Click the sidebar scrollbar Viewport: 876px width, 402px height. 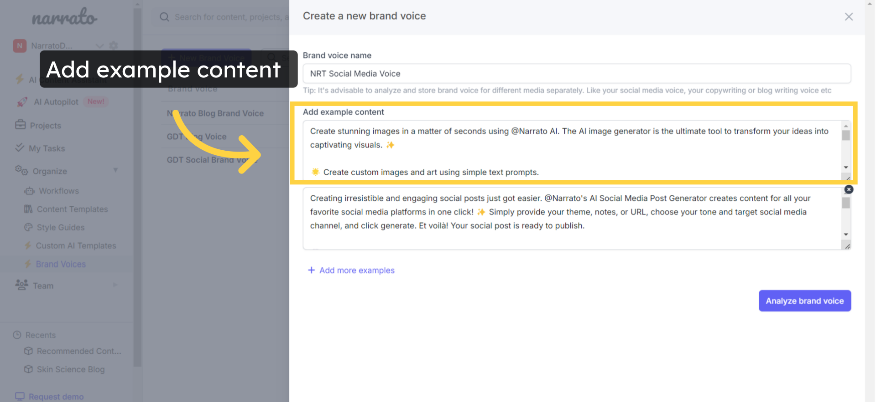pos(137,187)
